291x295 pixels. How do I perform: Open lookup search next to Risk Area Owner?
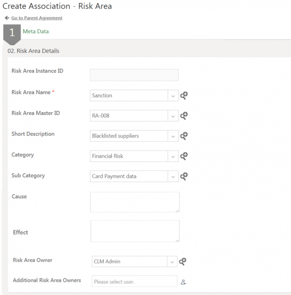pyautogui.click(x=183, y=261)
